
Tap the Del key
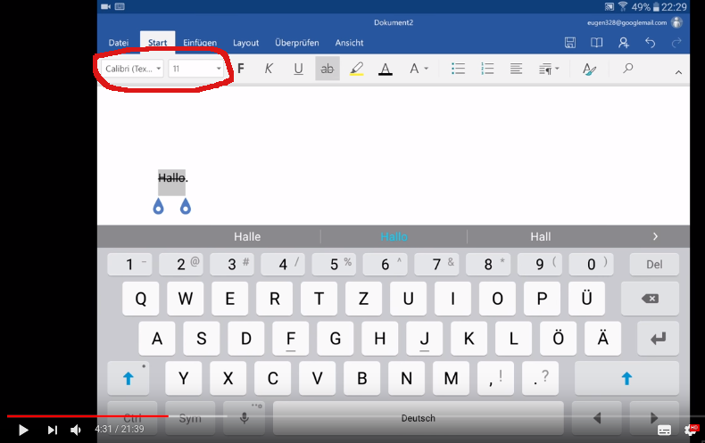[x=654, y=264]
